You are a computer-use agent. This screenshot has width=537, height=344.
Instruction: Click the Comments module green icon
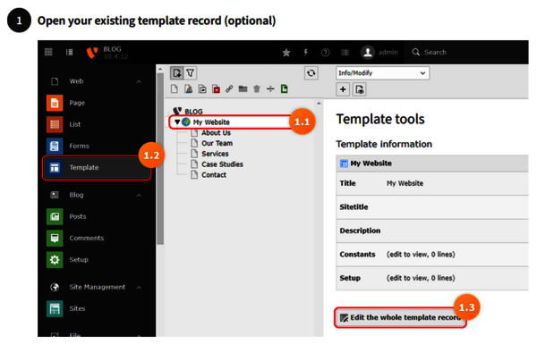55,238
